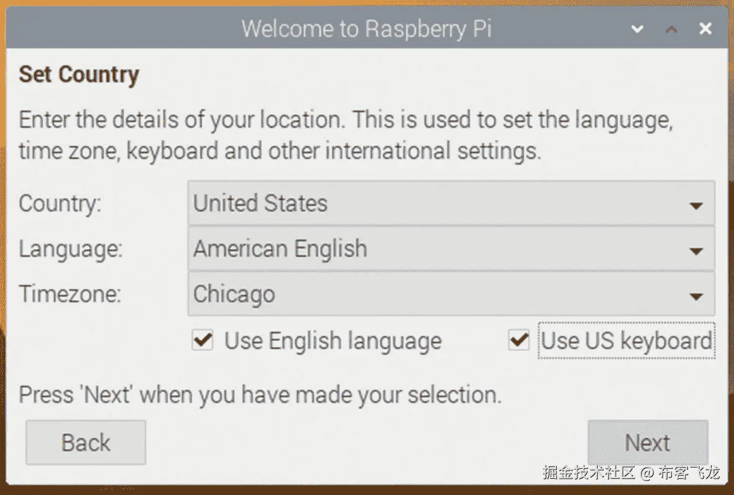Click the 'Language:' field label
This screenshot has height=495, width=734.
coord(70,249)
